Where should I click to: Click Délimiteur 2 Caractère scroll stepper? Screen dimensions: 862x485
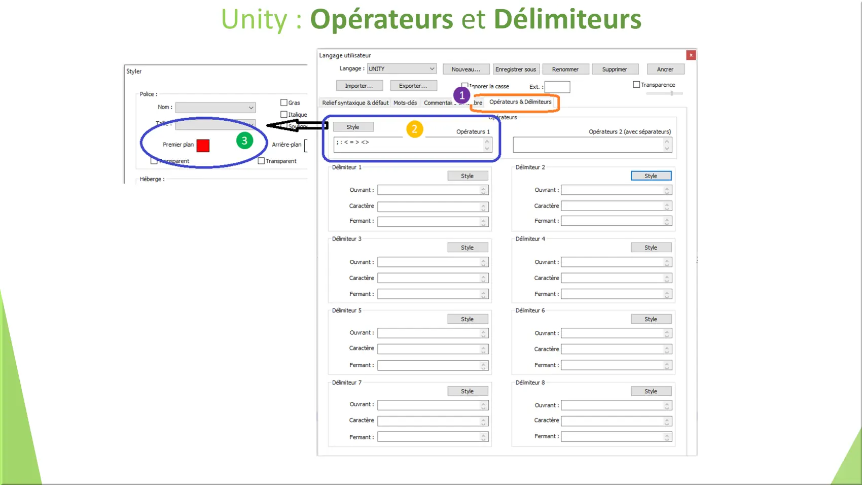click(667, 206)
